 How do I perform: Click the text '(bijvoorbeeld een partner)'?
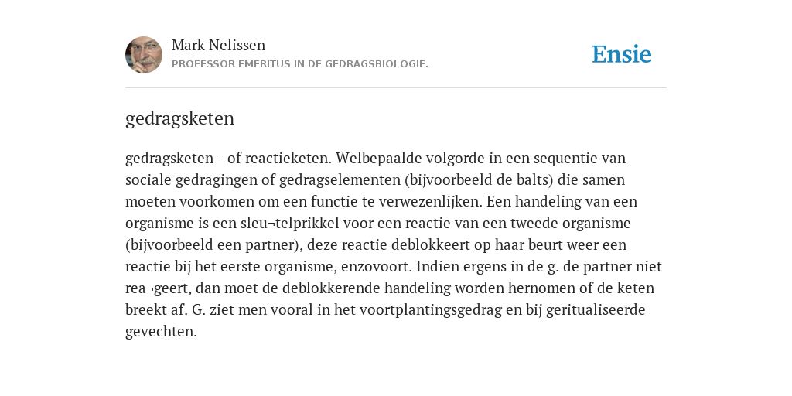click(214, 245)
